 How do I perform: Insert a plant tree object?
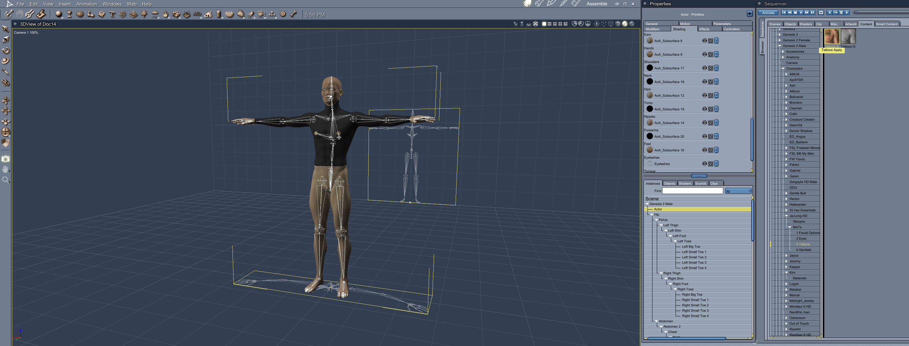point(144,14)
